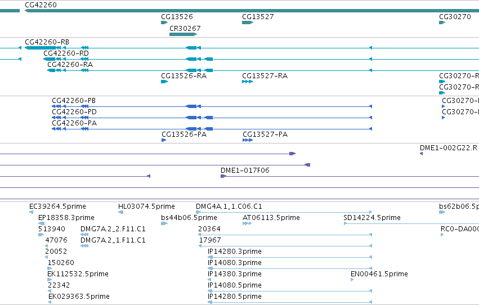Select protein CG42260-PA
The width and height of the screenshot is (479, 305).
click(x=74, y=123)
